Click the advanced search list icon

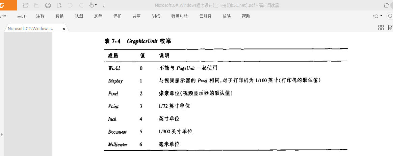(x=376, y=16)
